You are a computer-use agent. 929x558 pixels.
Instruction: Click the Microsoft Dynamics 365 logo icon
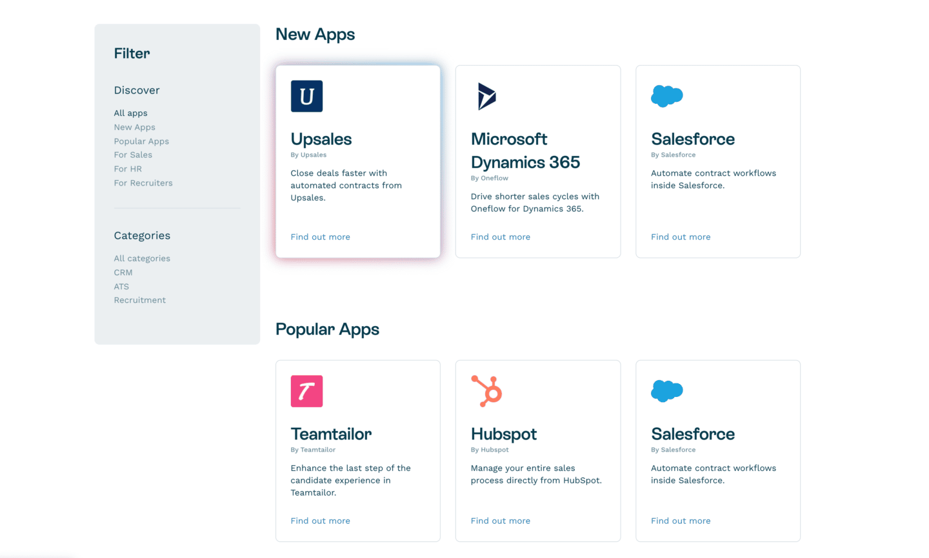tap(486, 96)
